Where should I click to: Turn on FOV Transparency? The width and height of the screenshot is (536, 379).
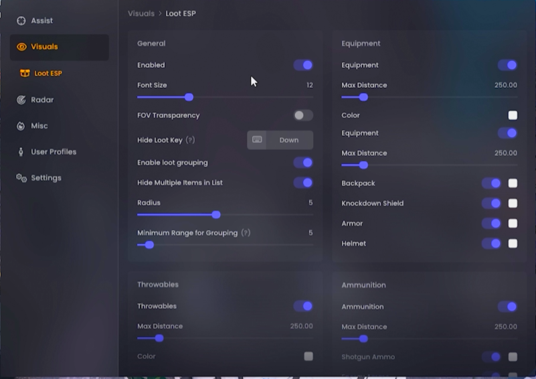pos(303,115)
